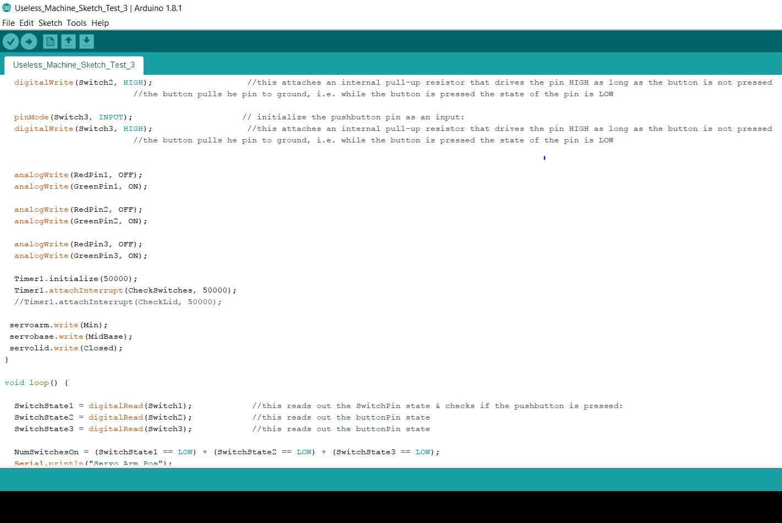Image resolution: width=782 pixels, height=523 pixels.
Task: Open the File menu
Action: pyautogui.click(x=8, y=23)
